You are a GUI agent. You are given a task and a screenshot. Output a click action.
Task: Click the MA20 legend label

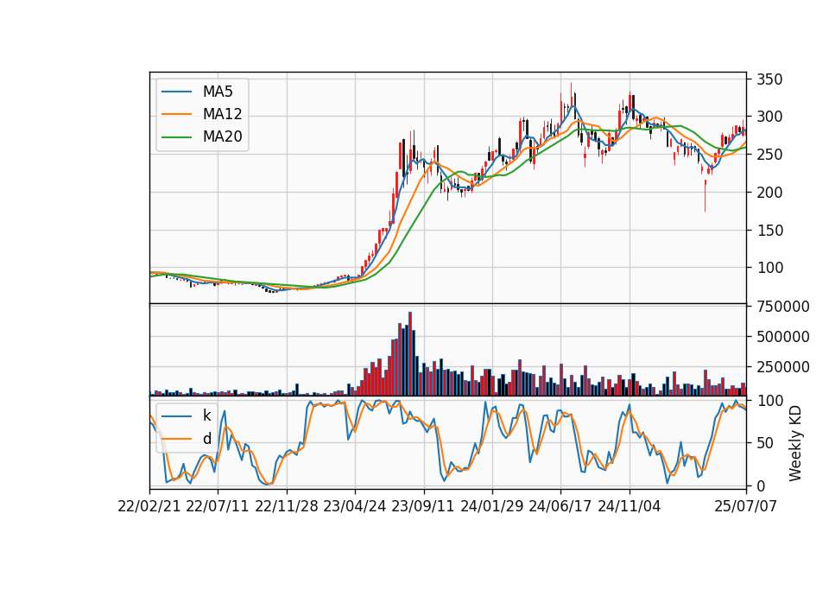click(222, 136)
